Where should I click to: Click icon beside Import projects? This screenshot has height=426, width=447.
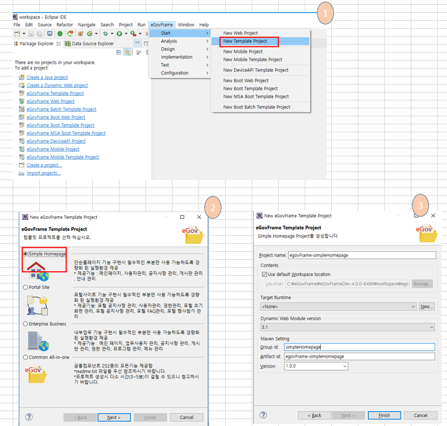(21, 173)
